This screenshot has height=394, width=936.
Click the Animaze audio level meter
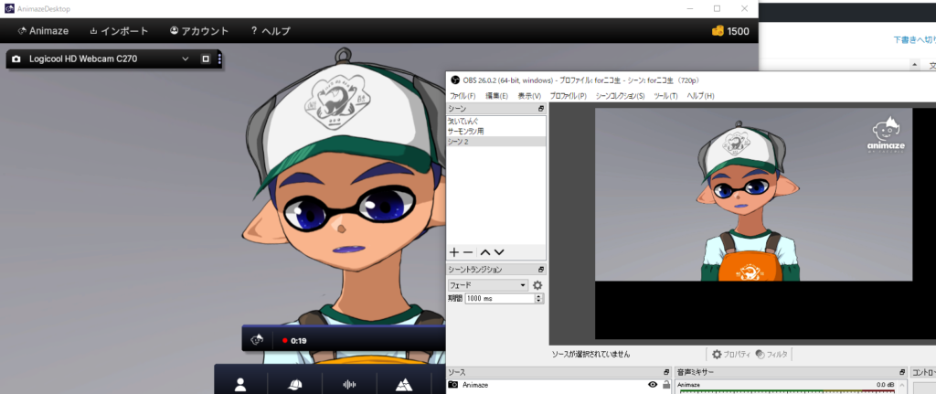pos(787,391)
